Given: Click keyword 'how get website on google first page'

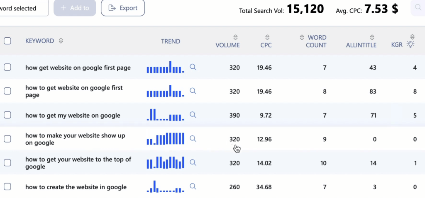Looking at the screenshot, I should coord(78,68).
